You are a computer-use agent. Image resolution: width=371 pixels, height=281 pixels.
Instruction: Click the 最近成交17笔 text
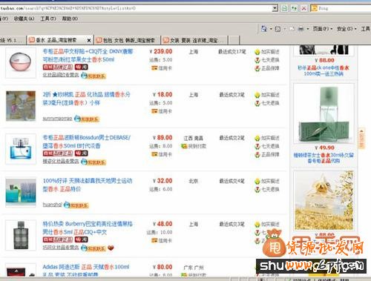[232, 52]
